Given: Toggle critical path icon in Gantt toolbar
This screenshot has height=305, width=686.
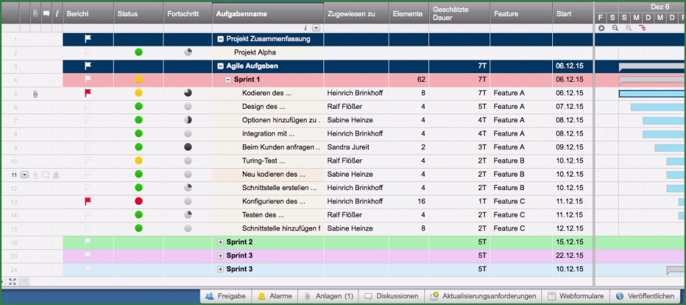Looking at the screenshot, I should coord(642,28).
